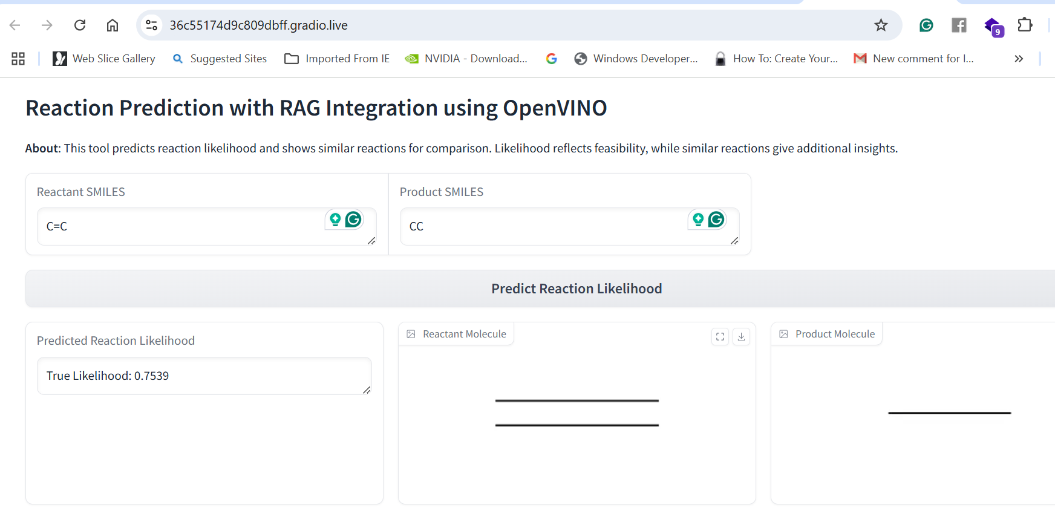The image size is (1055, 525).
Task: Open the Facebook extension icon
Action: (x=959, y=25)
